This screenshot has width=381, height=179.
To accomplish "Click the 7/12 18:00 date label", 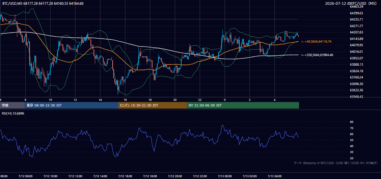I will pos(150,176).
